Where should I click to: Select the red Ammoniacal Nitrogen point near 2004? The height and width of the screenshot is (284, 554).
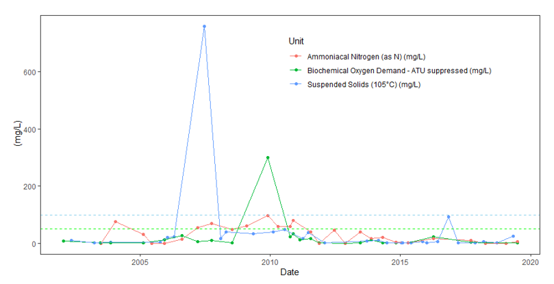116,222
